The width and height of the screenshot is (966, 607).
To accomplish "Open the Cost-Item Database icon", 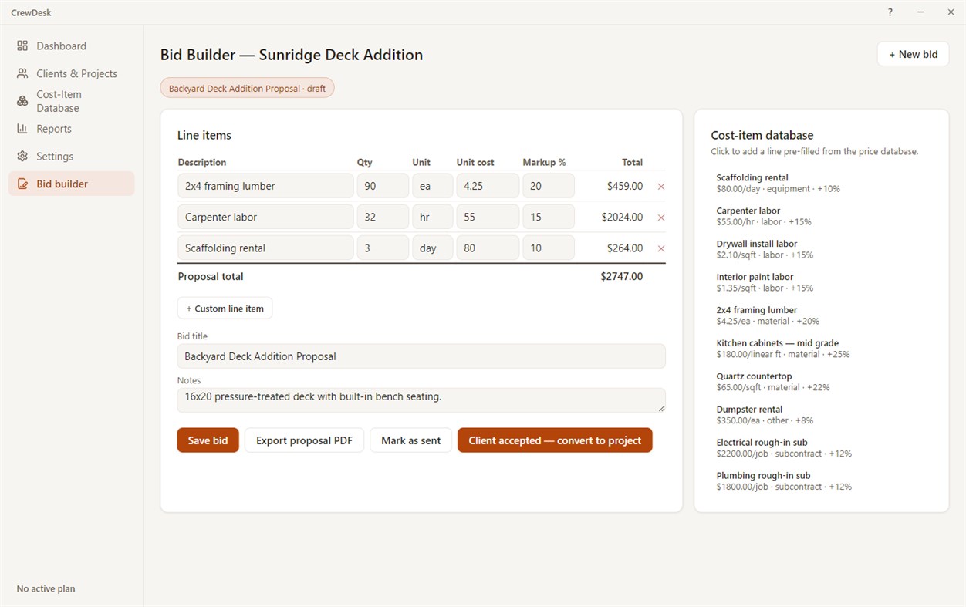I will (22, 101).
